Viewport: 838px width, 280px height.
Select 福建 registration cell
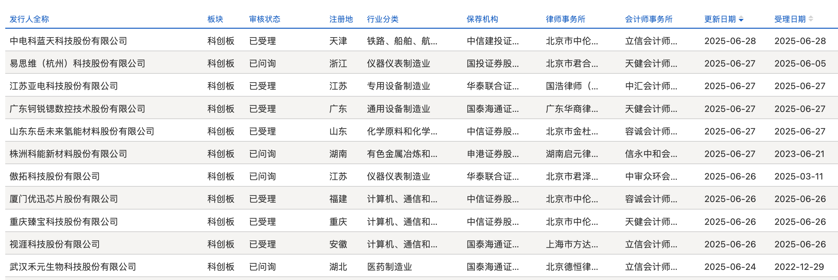point(338,199)
